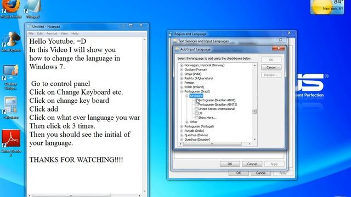
Task: Click in the Notepad text area
Action: pos(84,115)
